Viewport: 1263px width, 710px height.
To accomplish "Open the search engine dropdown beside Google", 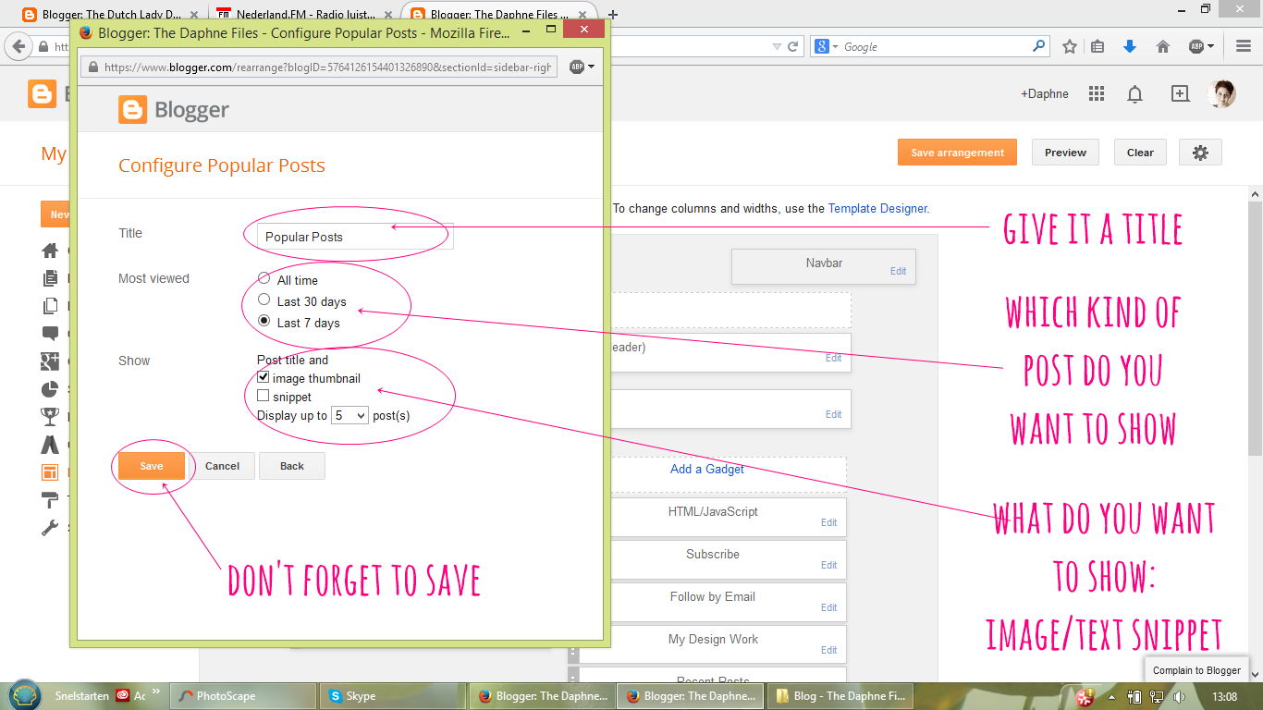I will pyautogui.click(x=835, y=46).
